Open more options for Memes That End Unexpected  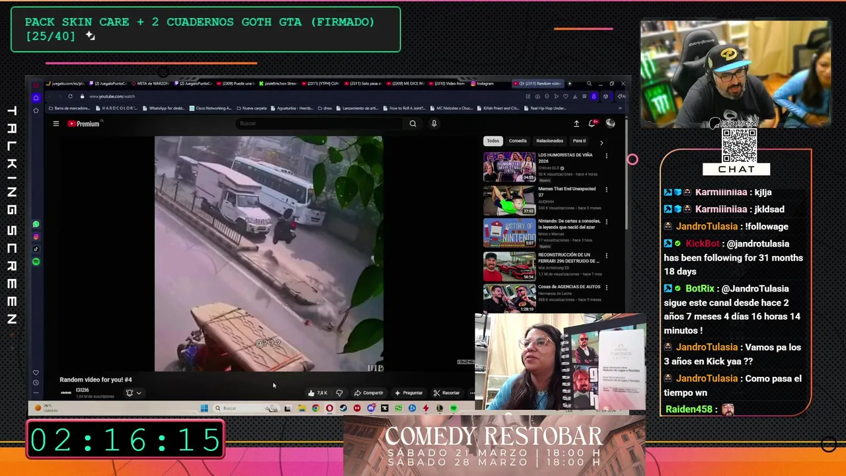point(607,190)
